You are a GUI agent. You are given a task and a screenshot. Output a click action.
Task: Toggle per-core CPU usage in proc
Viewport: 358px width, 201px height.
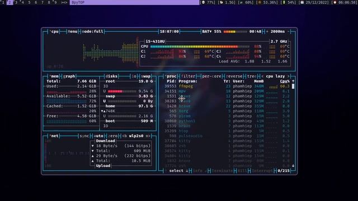click(x=211, y=76)
